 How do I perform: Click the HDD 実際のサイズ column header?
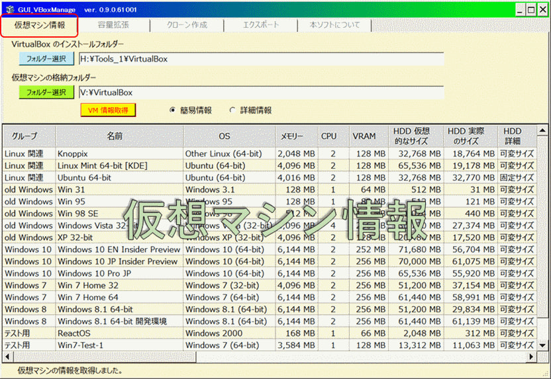pyautogui.click(x=471, y=136)
